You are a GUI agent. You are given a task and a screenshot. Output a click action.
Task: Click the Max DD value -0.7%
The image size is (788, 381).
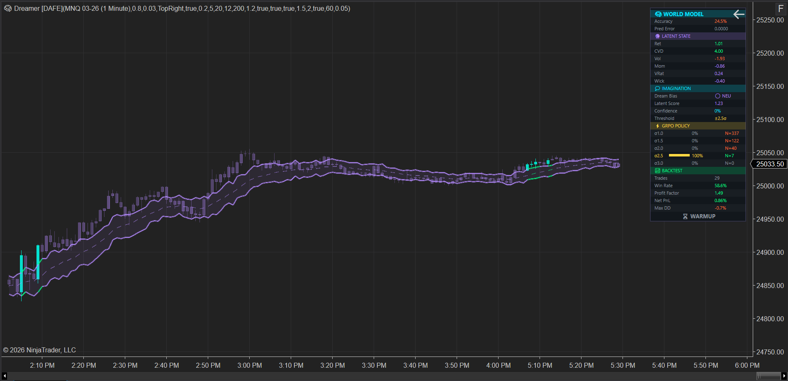click(720, 208)
